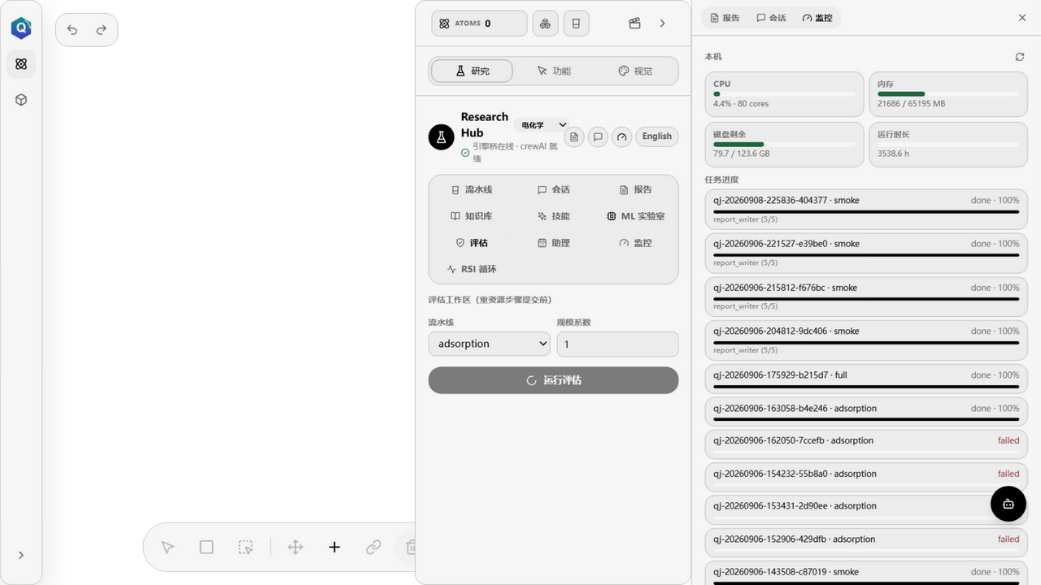Select the 监控 tab in right panel

817,18
